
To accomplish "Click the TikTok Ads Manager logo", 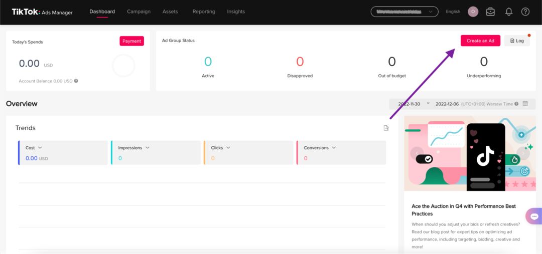I will click(42, 12).
